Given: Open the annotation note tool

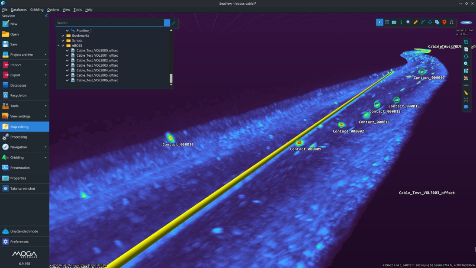Looking at the screenshot, I should tap(394, 22).
